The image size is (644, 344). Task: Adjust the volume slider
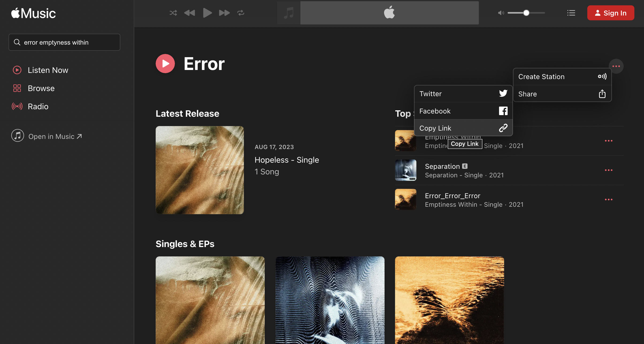coord(526,13)
